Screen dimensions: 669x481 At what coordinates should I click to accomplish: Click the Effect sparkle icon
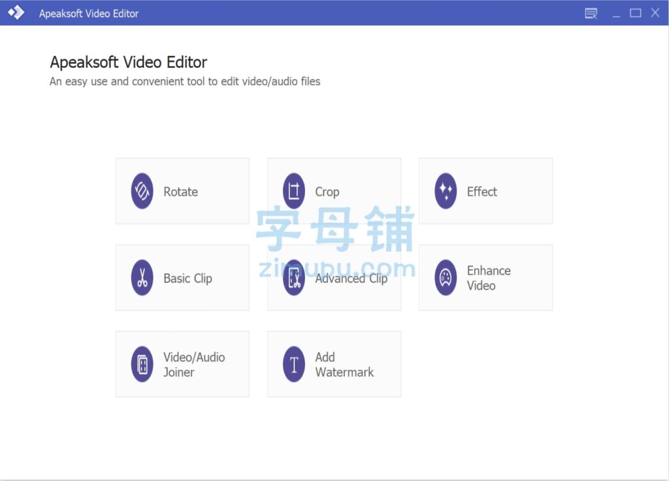pos(446,191)
